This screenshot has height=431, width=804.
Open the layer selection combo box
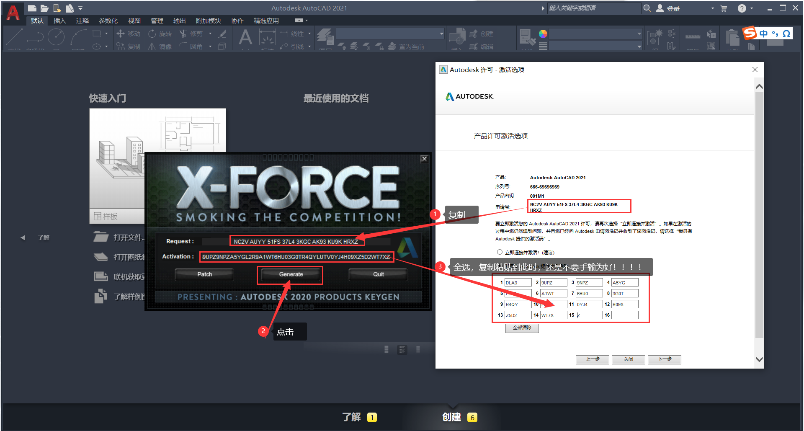[x=390, y=34]
